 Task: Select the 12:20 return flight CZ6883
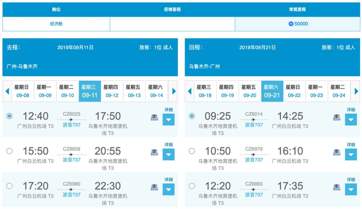coord(192,186)
